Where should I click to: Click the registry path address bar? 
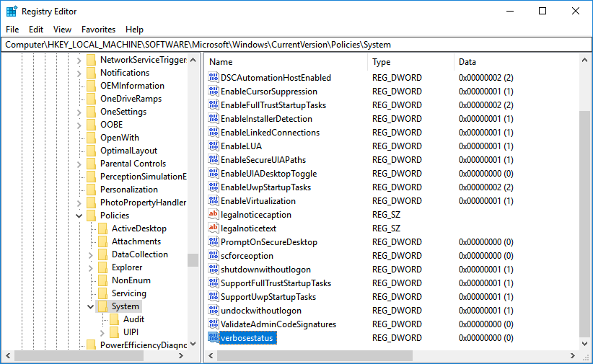296,44
